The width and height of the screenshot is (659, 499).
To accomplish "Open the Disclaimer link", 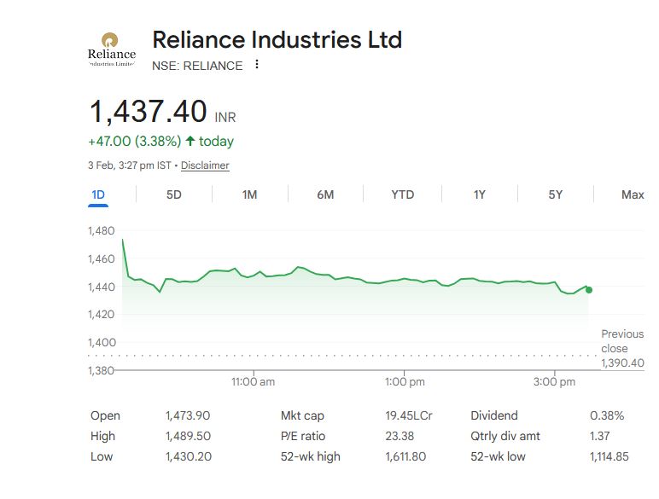I will pyautogui.click(x=205, y=165).
